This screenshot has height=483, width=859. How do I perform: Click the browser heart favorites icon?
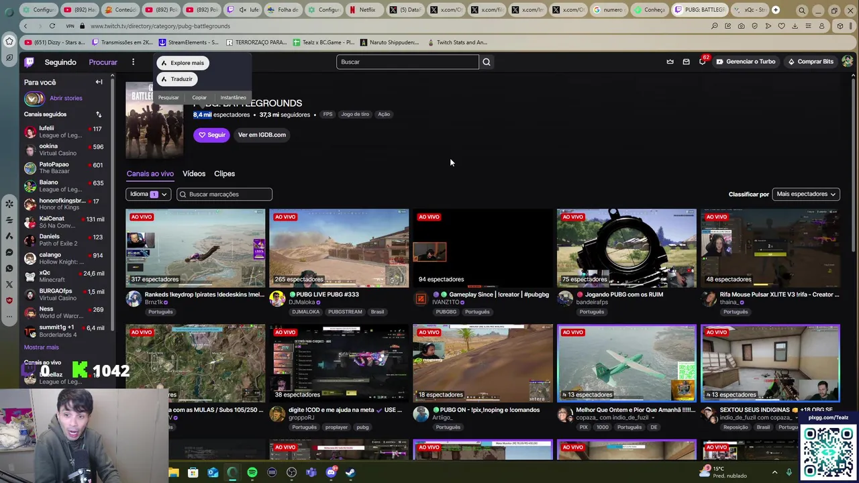[x=781, y=26]
